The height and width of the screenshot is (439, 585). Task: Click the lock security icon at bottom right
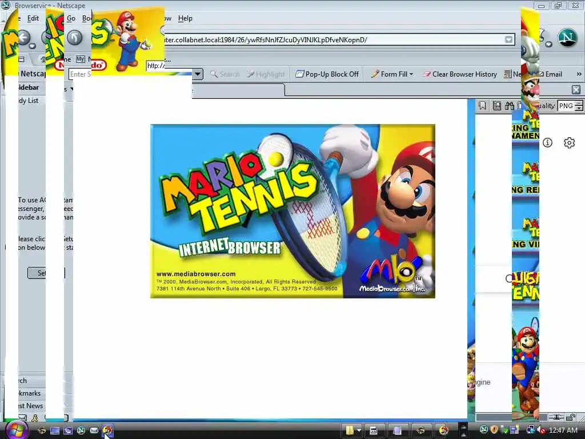571,417
